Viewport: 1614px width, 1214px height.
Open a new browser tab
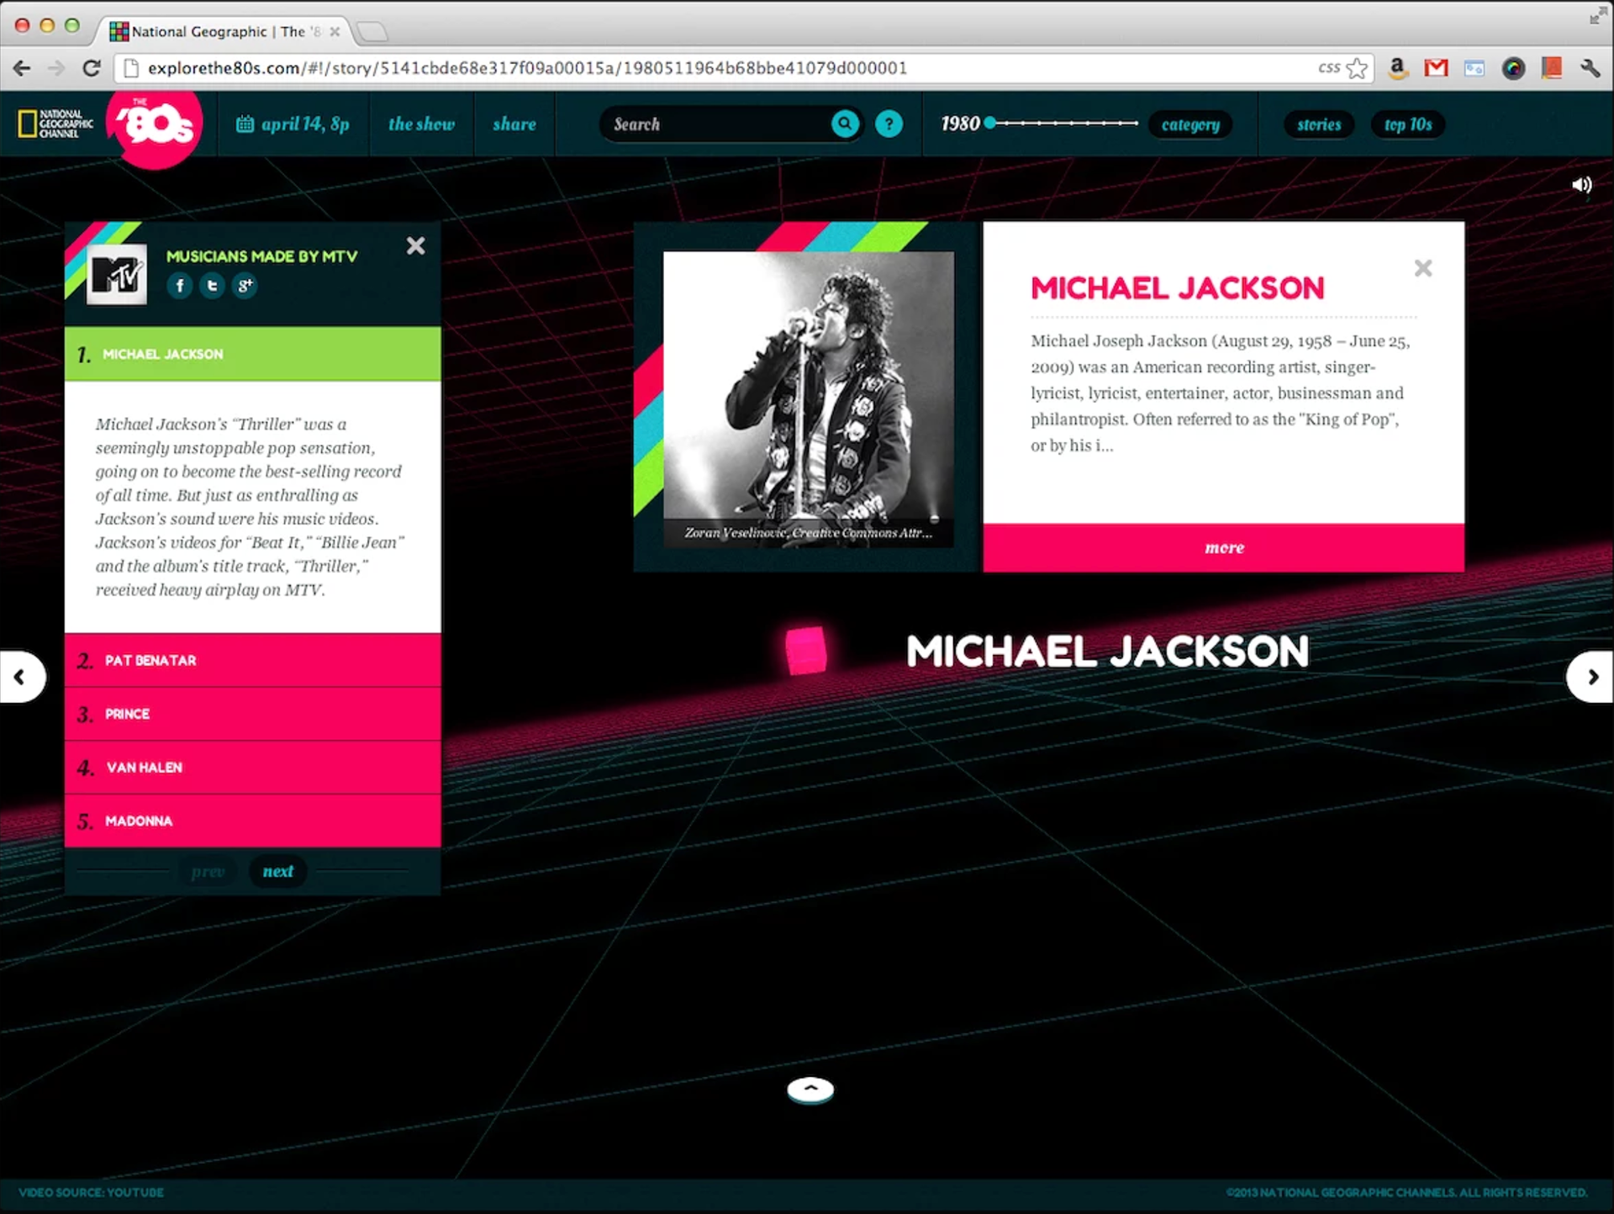(372, 32)
